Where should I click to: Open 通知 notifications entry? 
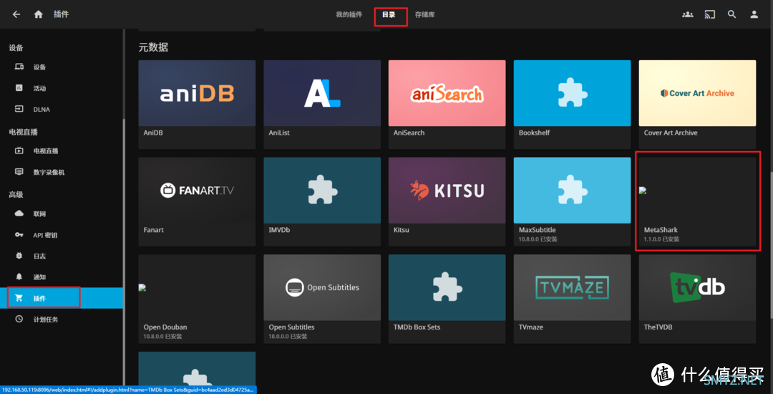(61, 277)
